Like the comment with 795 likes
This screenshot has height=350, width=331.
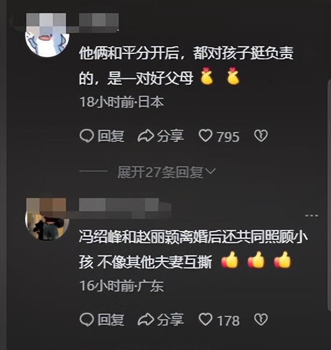click(205, 136)
